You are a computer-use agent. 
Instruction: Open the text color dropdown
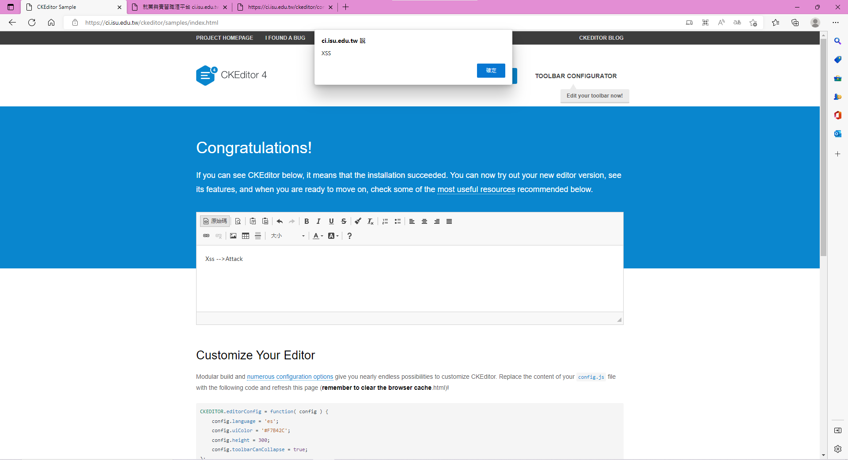coord(318,236)
